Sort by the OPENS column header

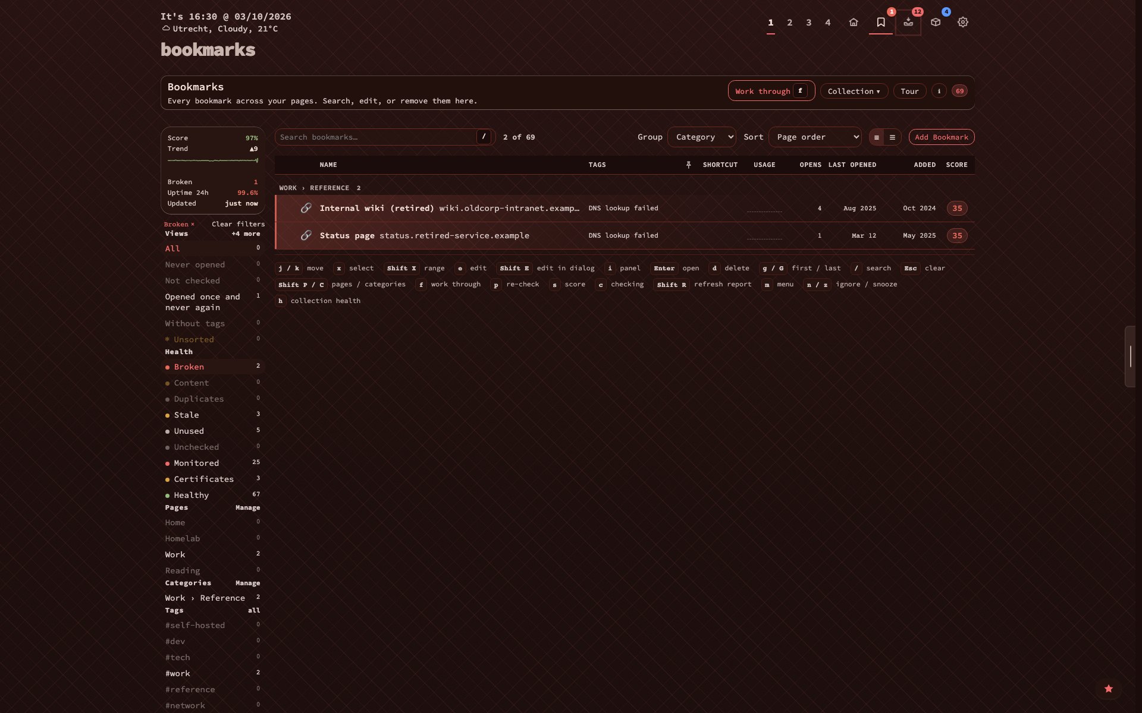[810, 165]
